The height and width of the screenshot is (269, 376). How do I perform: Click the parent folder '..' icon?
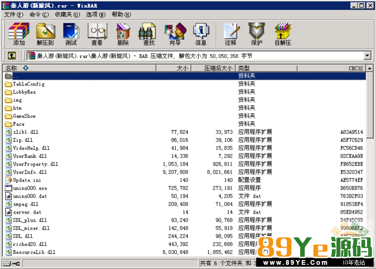8,76
